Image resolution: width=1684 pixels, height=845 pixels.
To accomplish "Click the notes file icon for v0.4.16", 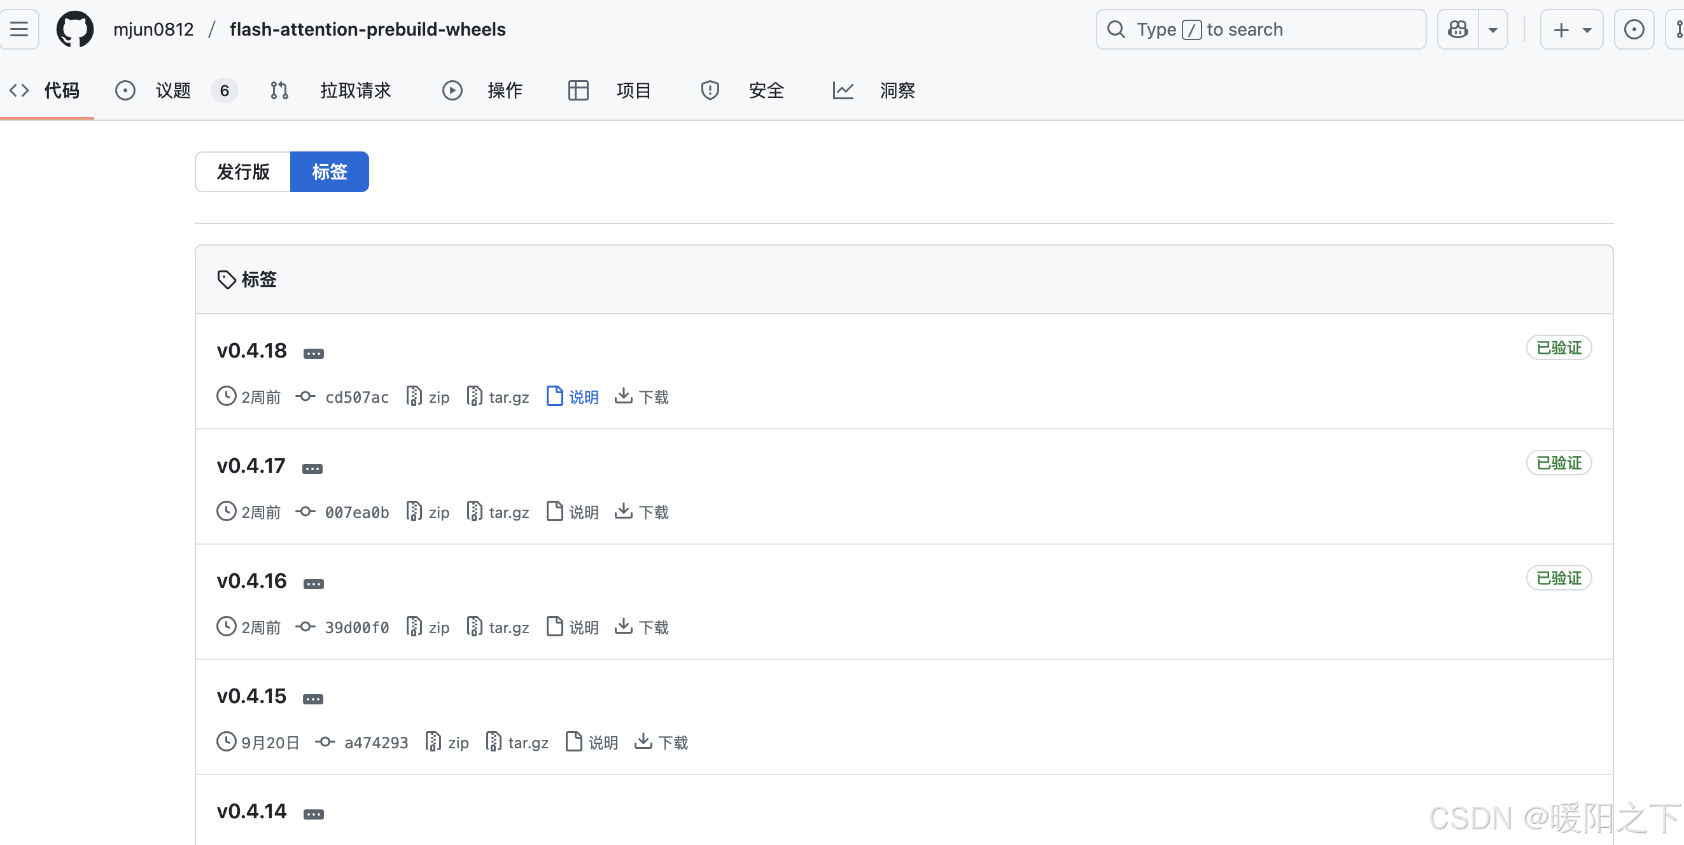I will (554, 626).
